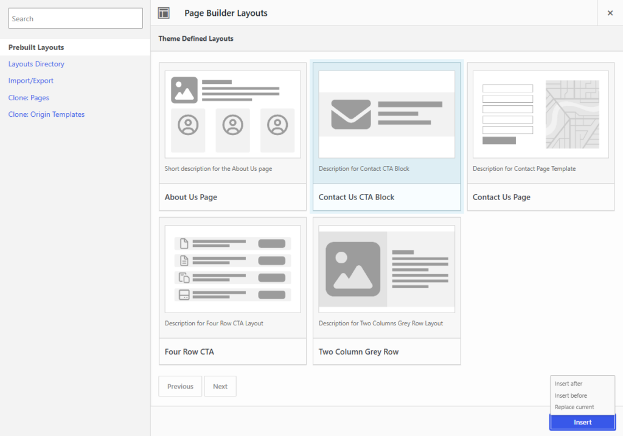Click the Four Row CTA title
The image size is (623, 436).
click(189, 352)
